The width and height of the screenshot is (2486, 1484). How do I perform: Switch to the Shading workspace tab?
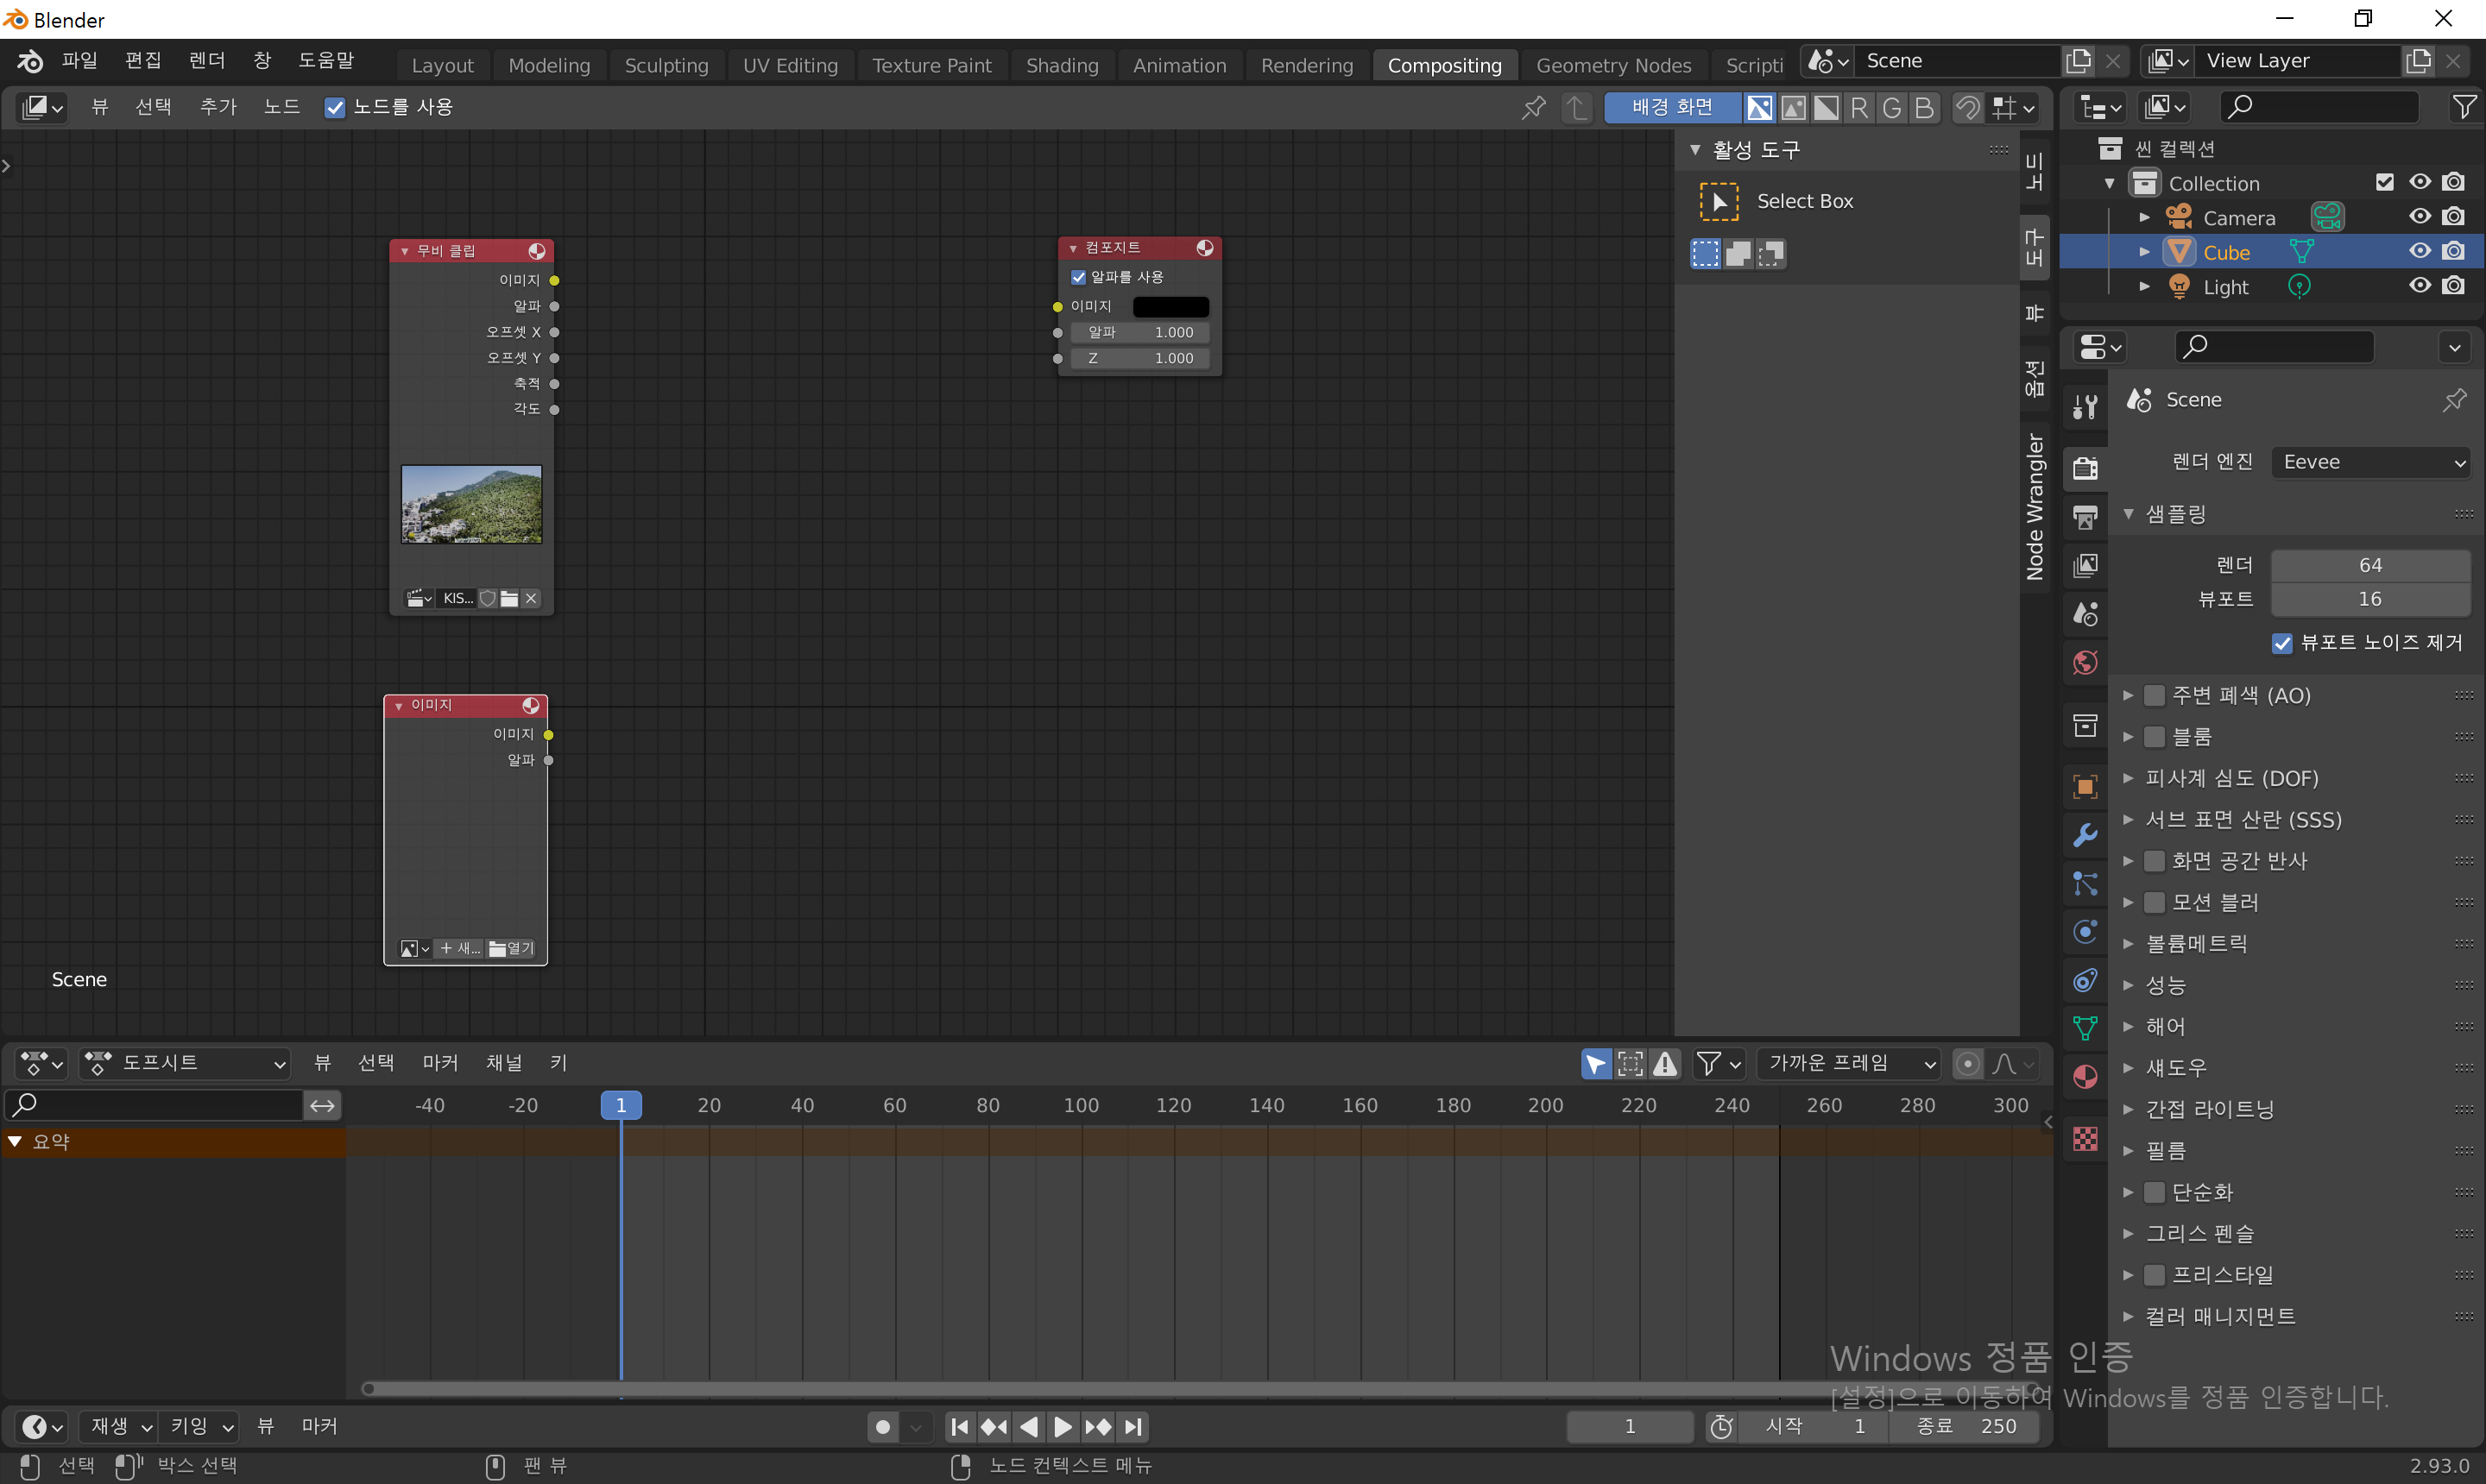click(1062, 65)
